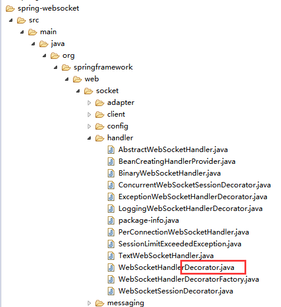Image resolution: width=281 pixels, height=307 pixels.
Task: Click the messaging folder icon
Action: pos(100,303)
